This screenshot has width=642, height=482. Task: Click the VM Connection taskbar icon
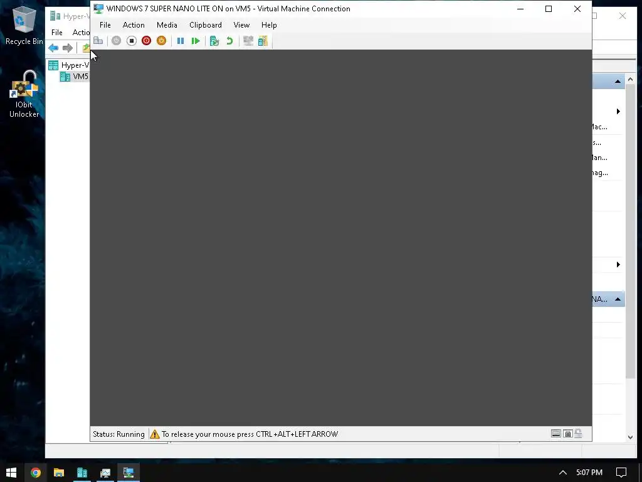(x=129, y=473)
